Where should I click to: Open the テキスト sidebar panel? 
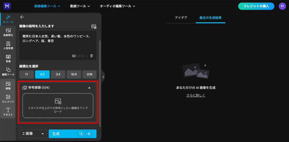pyautogui.click(x=8, y=112)
